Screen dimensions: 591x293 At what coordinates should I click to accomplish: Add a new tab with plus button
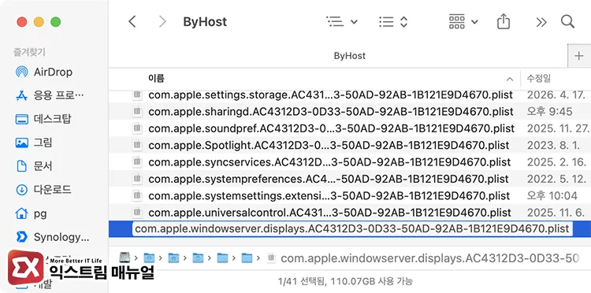(578, 56)
